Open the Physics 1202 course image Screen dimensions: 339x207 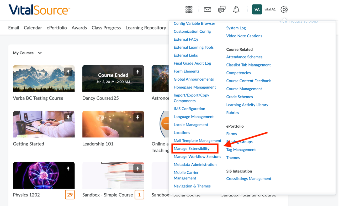[44, 175]
